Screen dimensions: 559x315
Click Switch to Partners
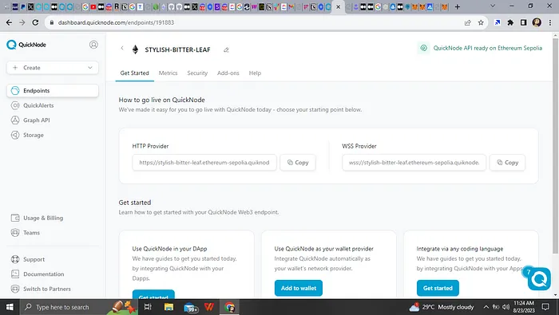[47, 289]
